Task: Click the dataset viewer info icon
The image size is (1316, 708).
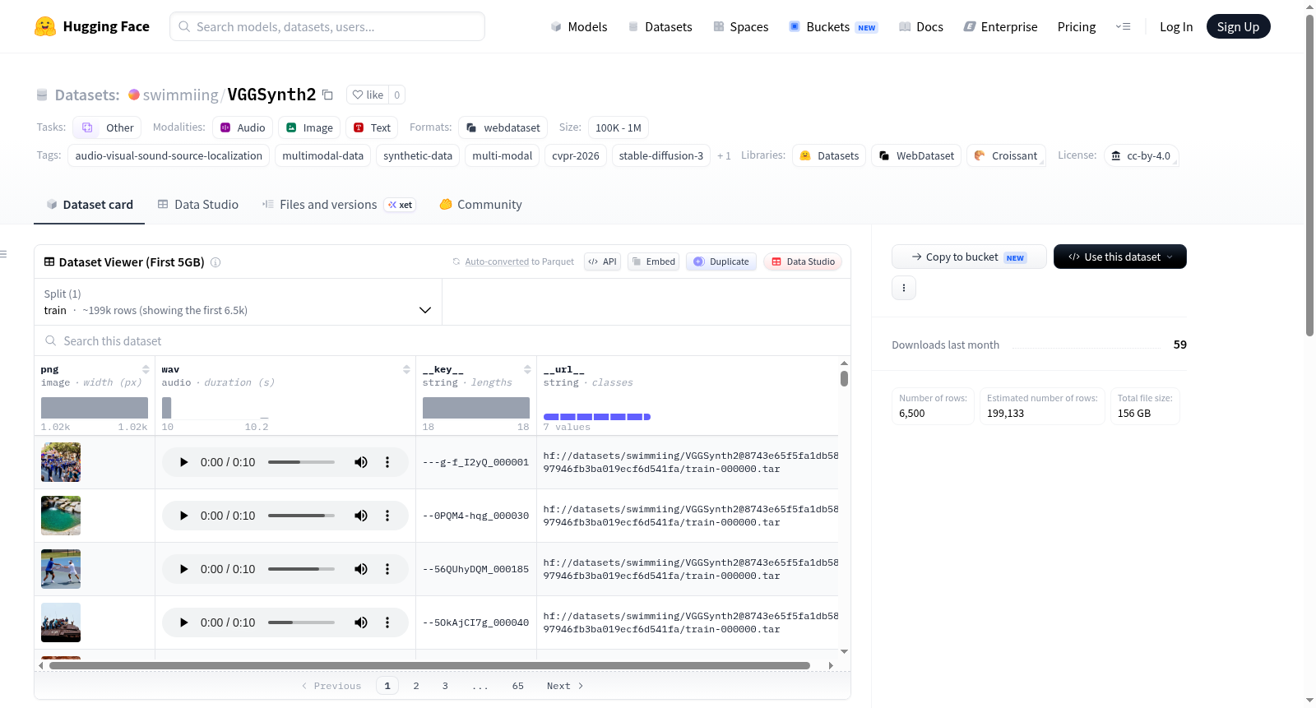Action: [215, 262]
